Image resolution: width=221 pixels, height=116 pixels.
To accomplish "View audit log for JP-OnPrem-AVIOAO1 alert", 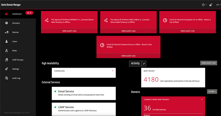I will click(69, 31).
